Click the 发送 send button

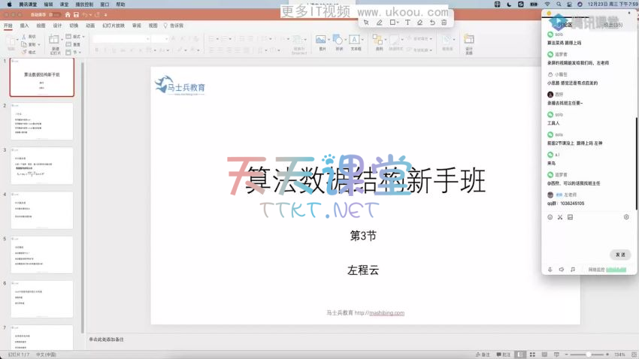[x=620, y=255]
